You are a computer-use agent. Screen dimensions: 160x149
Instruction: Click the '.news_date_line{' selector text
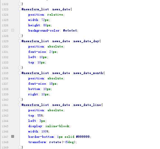[x=87, y=105]
